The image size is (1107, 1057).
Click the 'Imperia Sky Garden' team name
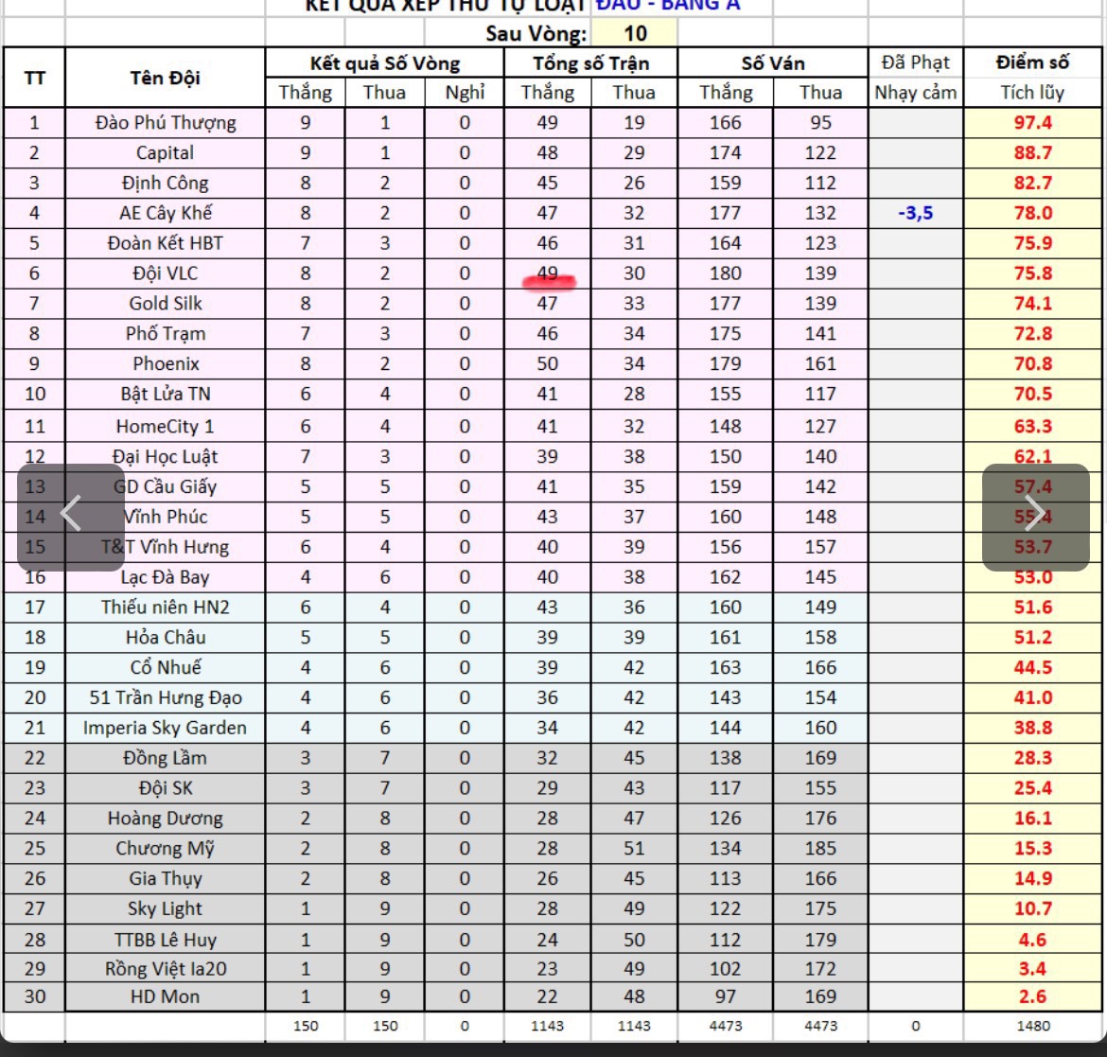(x=166, y=728)
